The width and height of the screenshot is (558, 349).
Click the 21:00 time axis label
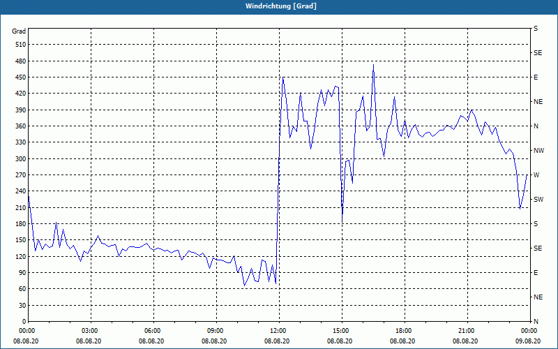pyautogui.click(x=465, y=331)
